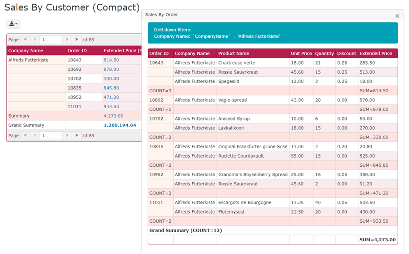
Task: Go to previous page in top pager
Action: point(35,40)
